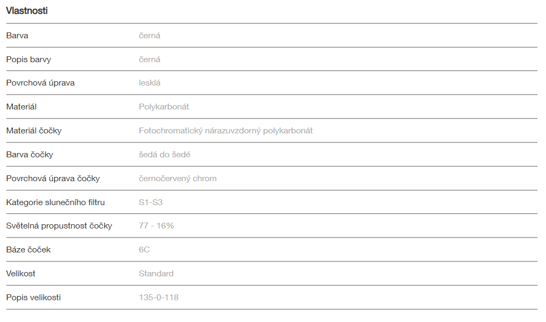This screenshot has width=546, height=322.
Task: Click the 77 - 16% transmission value
Action: click(x=157, y=226)
